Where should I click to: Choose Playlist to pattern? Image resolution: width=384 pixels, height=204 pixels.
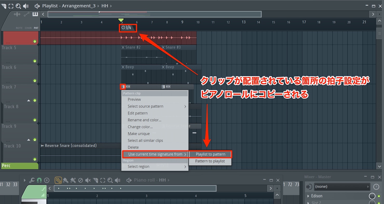coord(210,154)
